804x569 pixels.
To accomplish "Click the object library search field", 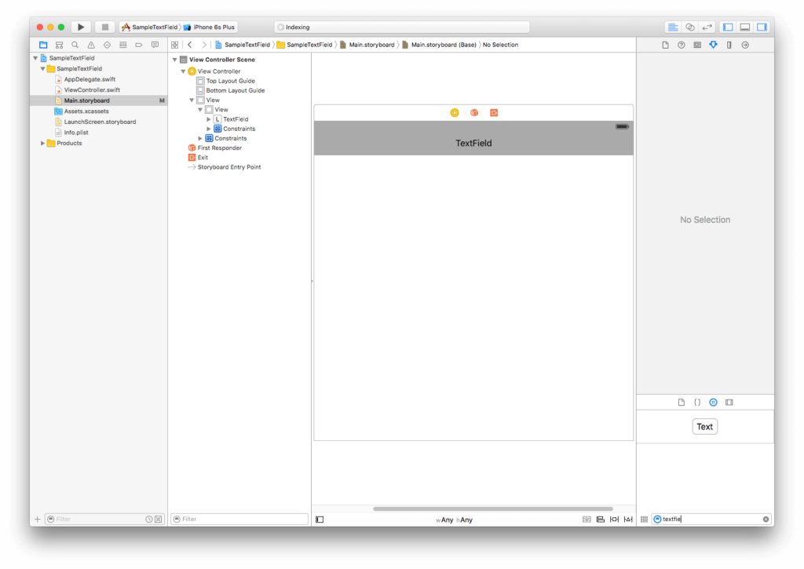I will 710,520.
